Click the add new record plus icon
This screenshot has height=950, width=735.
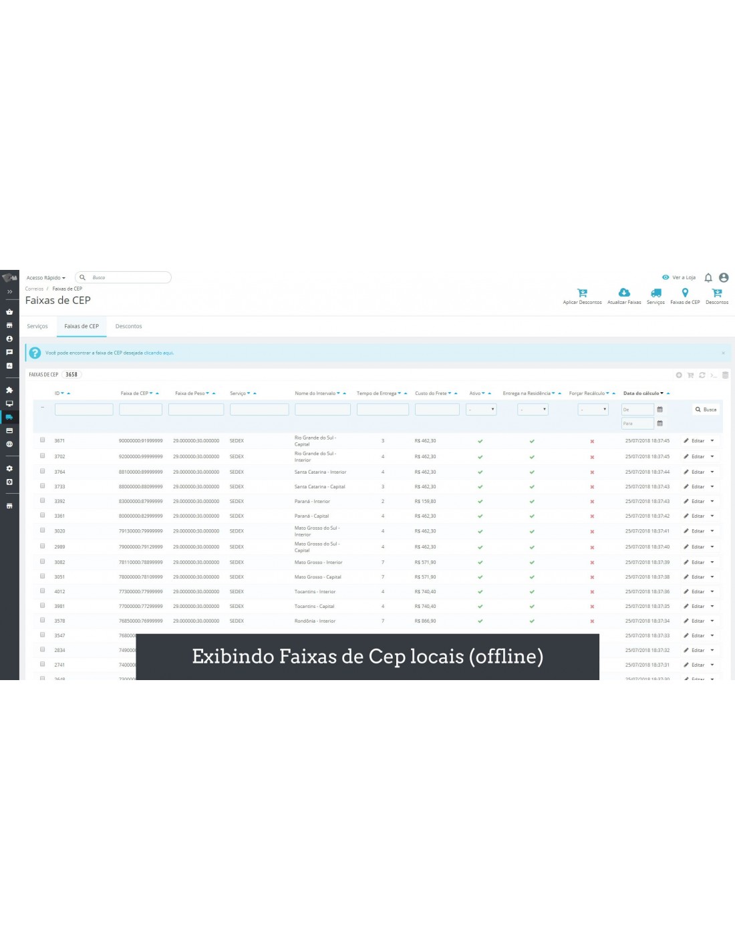click(x=679, y=375)
